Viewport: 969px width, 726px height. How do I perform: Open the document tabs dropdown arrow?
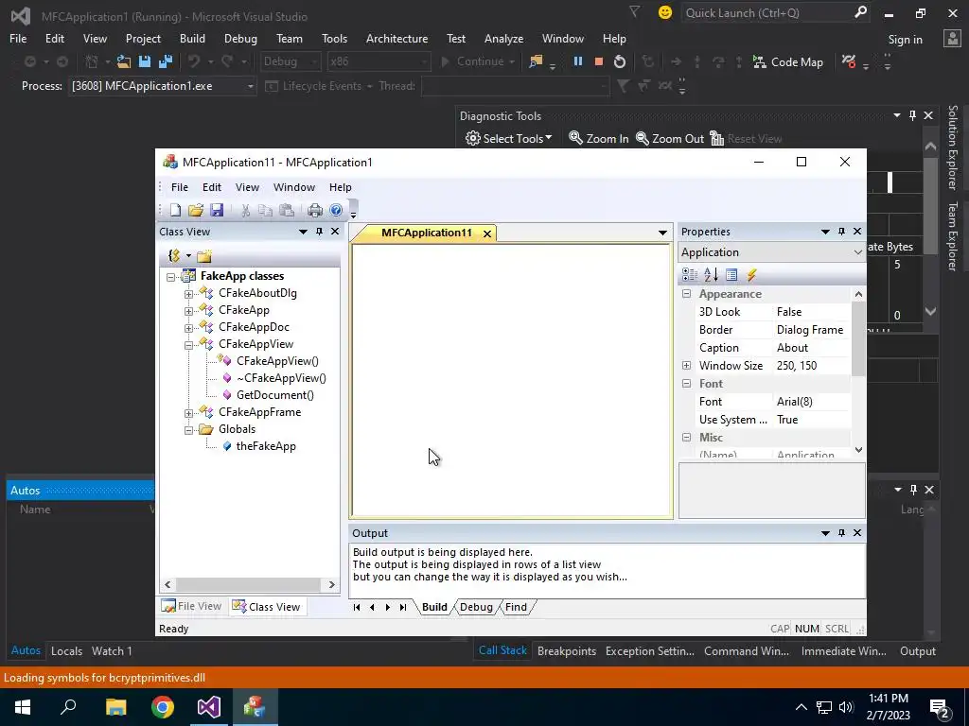tap(662, 233)
